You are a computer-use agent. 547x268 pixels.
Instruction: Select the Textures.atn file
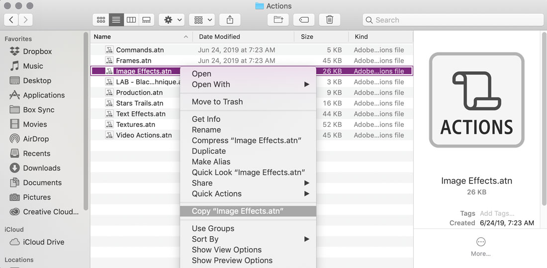point(135,125)
